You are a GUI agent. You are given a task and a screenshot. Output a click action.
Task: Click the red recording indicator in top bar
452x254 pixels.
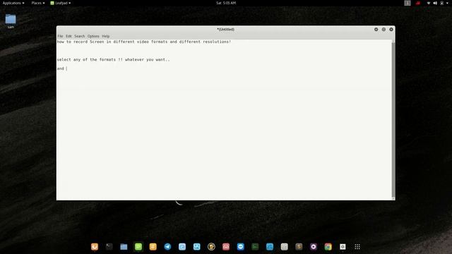[417, 3]
